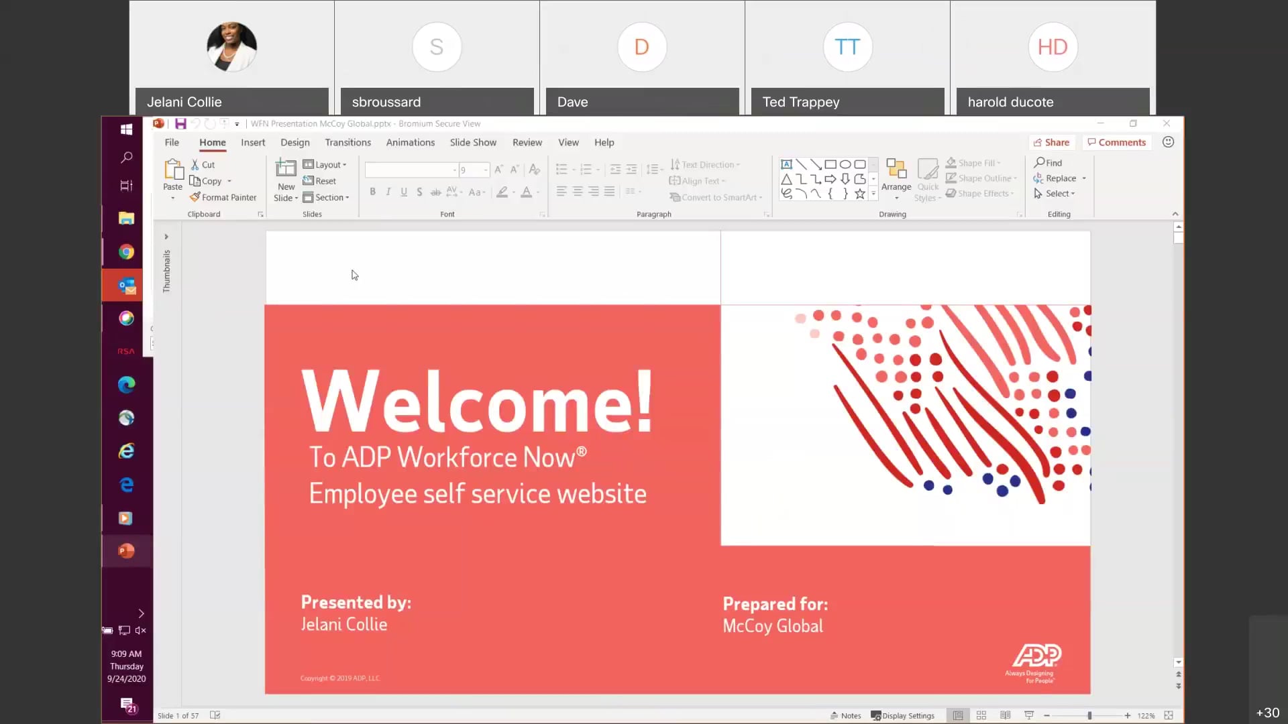Open the Review ribbon tab

coord(527,142)
